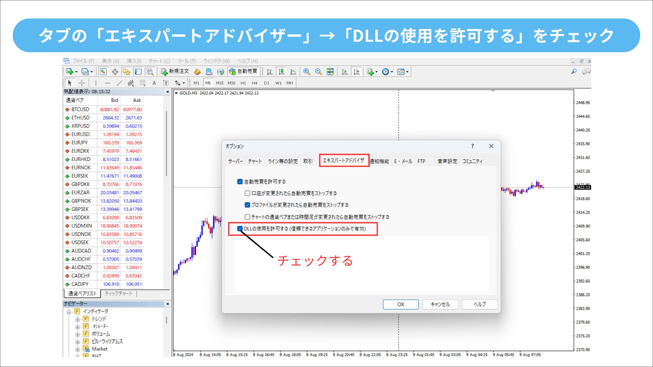The width and height of the screenshot is (653, 367).
Task: Switch to the チャート options tab
Action: tap(255, 161)
